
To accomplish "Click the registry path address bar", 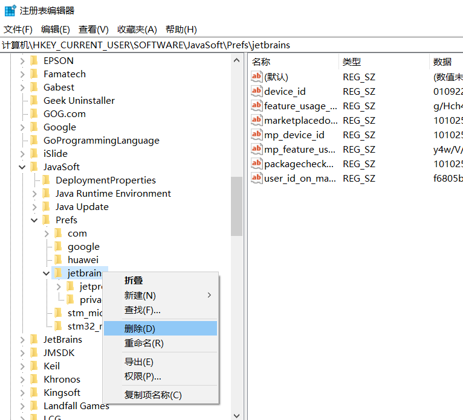I will coord(231,45).
